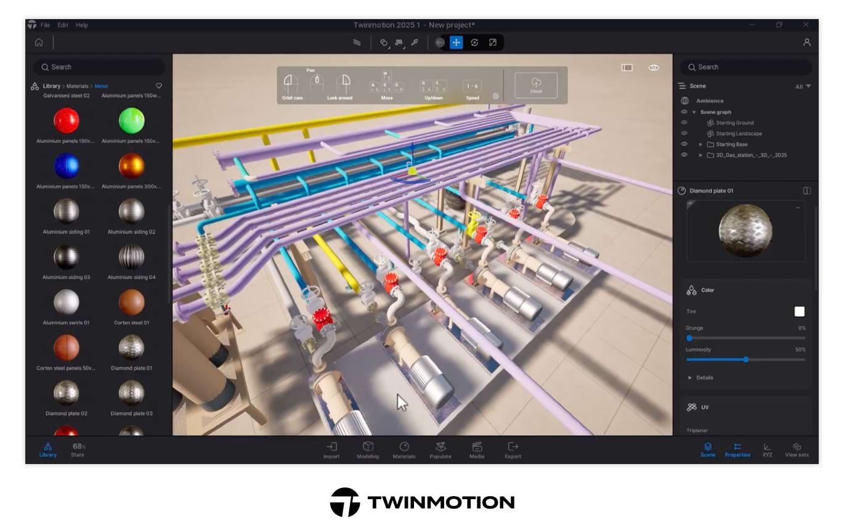Open the user account icon
Image resolution: width=844 pixels, height=530 pixels.
click(x=807, y=43)
